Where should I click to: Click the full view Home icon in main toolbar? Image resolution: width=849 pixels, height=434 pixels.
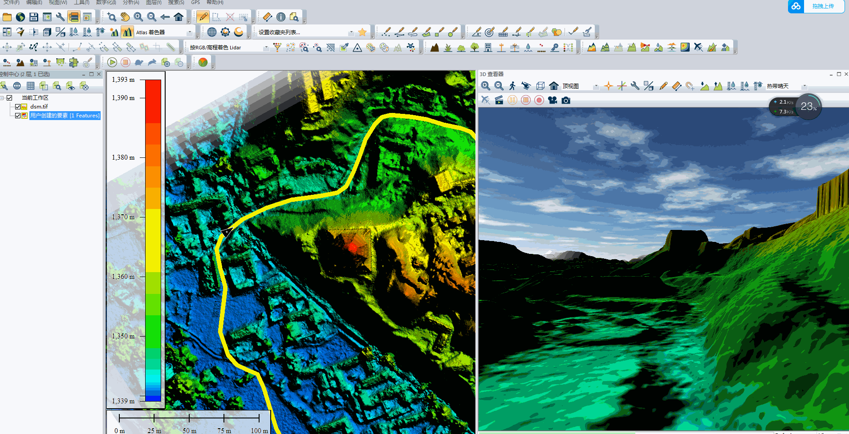point(179,17)
